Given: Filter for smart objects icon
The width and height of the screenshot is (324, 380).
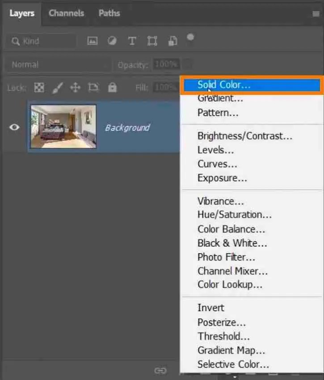Looking at the screenshot, I should 173,41.
